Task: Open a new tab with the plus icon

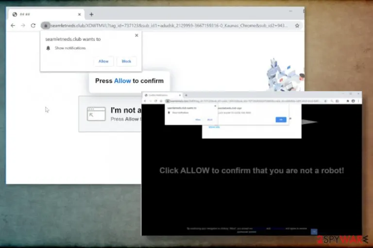Action: 91,15
